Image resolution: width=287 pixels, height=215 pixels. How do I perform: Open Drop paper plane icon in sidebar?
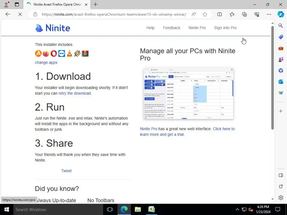[x=281, y=93]
